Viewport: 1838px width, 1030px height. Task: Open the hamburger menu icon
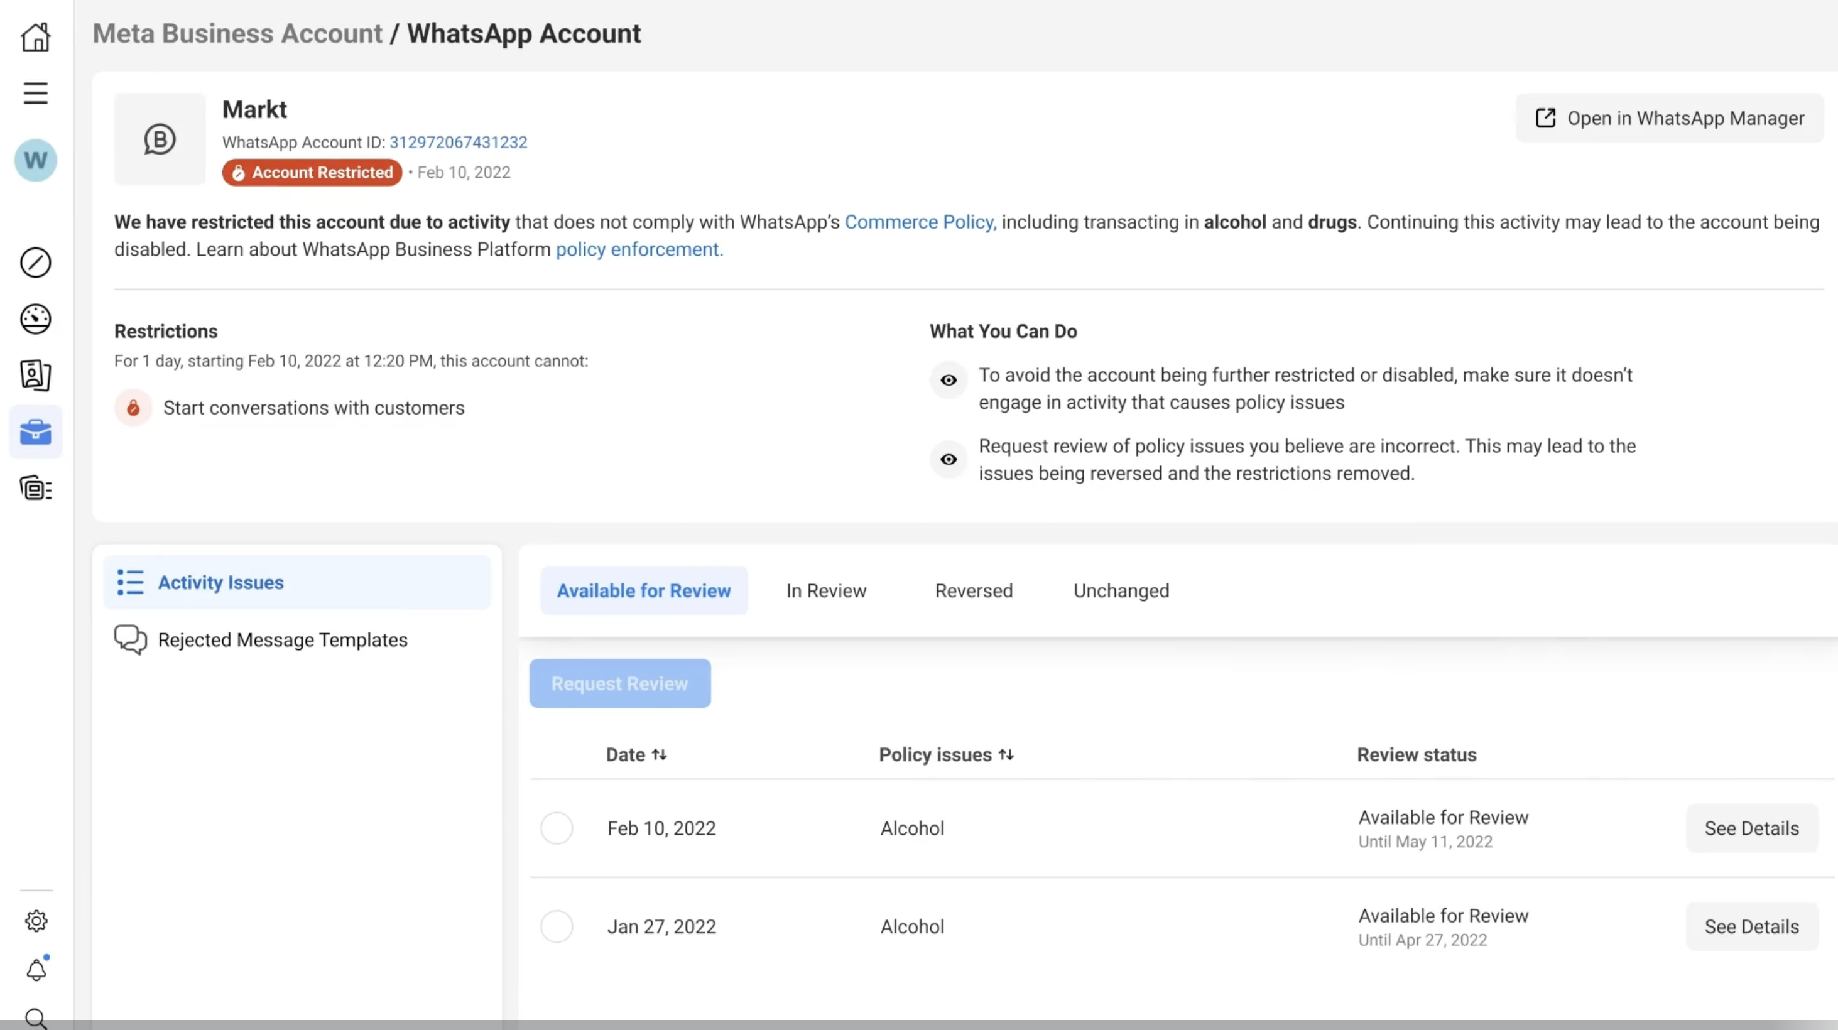pyautogui.click(x=36, y=94)
